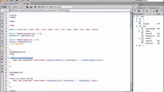164x92 pixels.
Task: Click Refresh icon in Files panel
Action: 139,11
